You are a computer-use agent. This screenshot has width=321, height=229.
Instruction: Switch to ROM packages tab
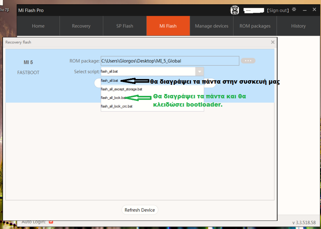click(x=255, y=26)
